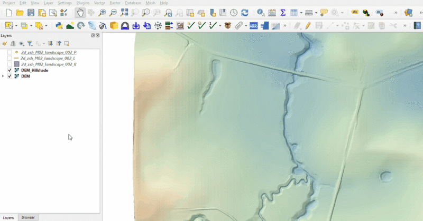Open the select features dropdown arrow

[x=17, y=25]
